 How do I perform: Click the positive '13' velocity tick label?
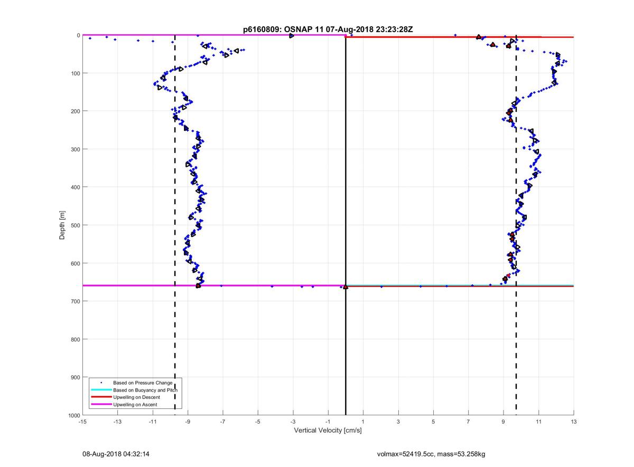click(574, 422)
